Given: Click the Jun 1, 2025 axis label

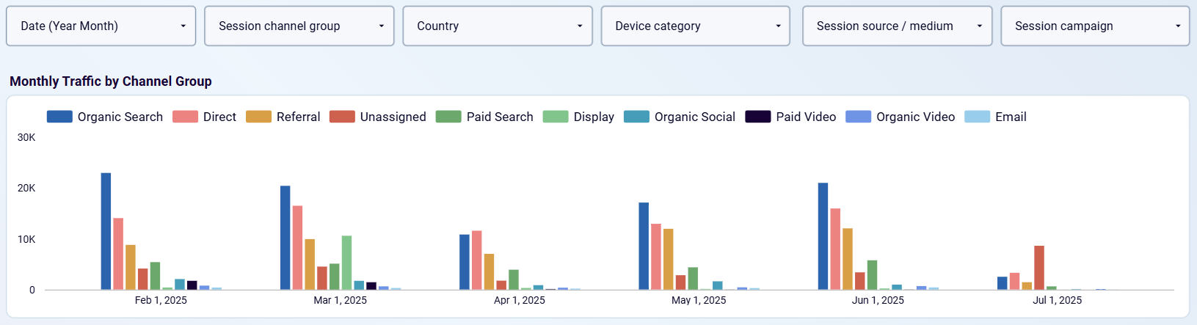Looking at the screenshot, I should [x=878, y=300].
